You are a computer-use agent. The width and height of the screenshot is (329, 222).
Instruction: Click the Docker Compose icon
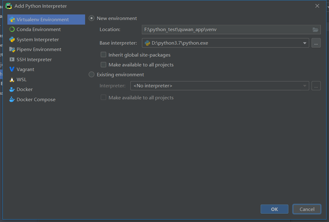[x=12, y=99]
